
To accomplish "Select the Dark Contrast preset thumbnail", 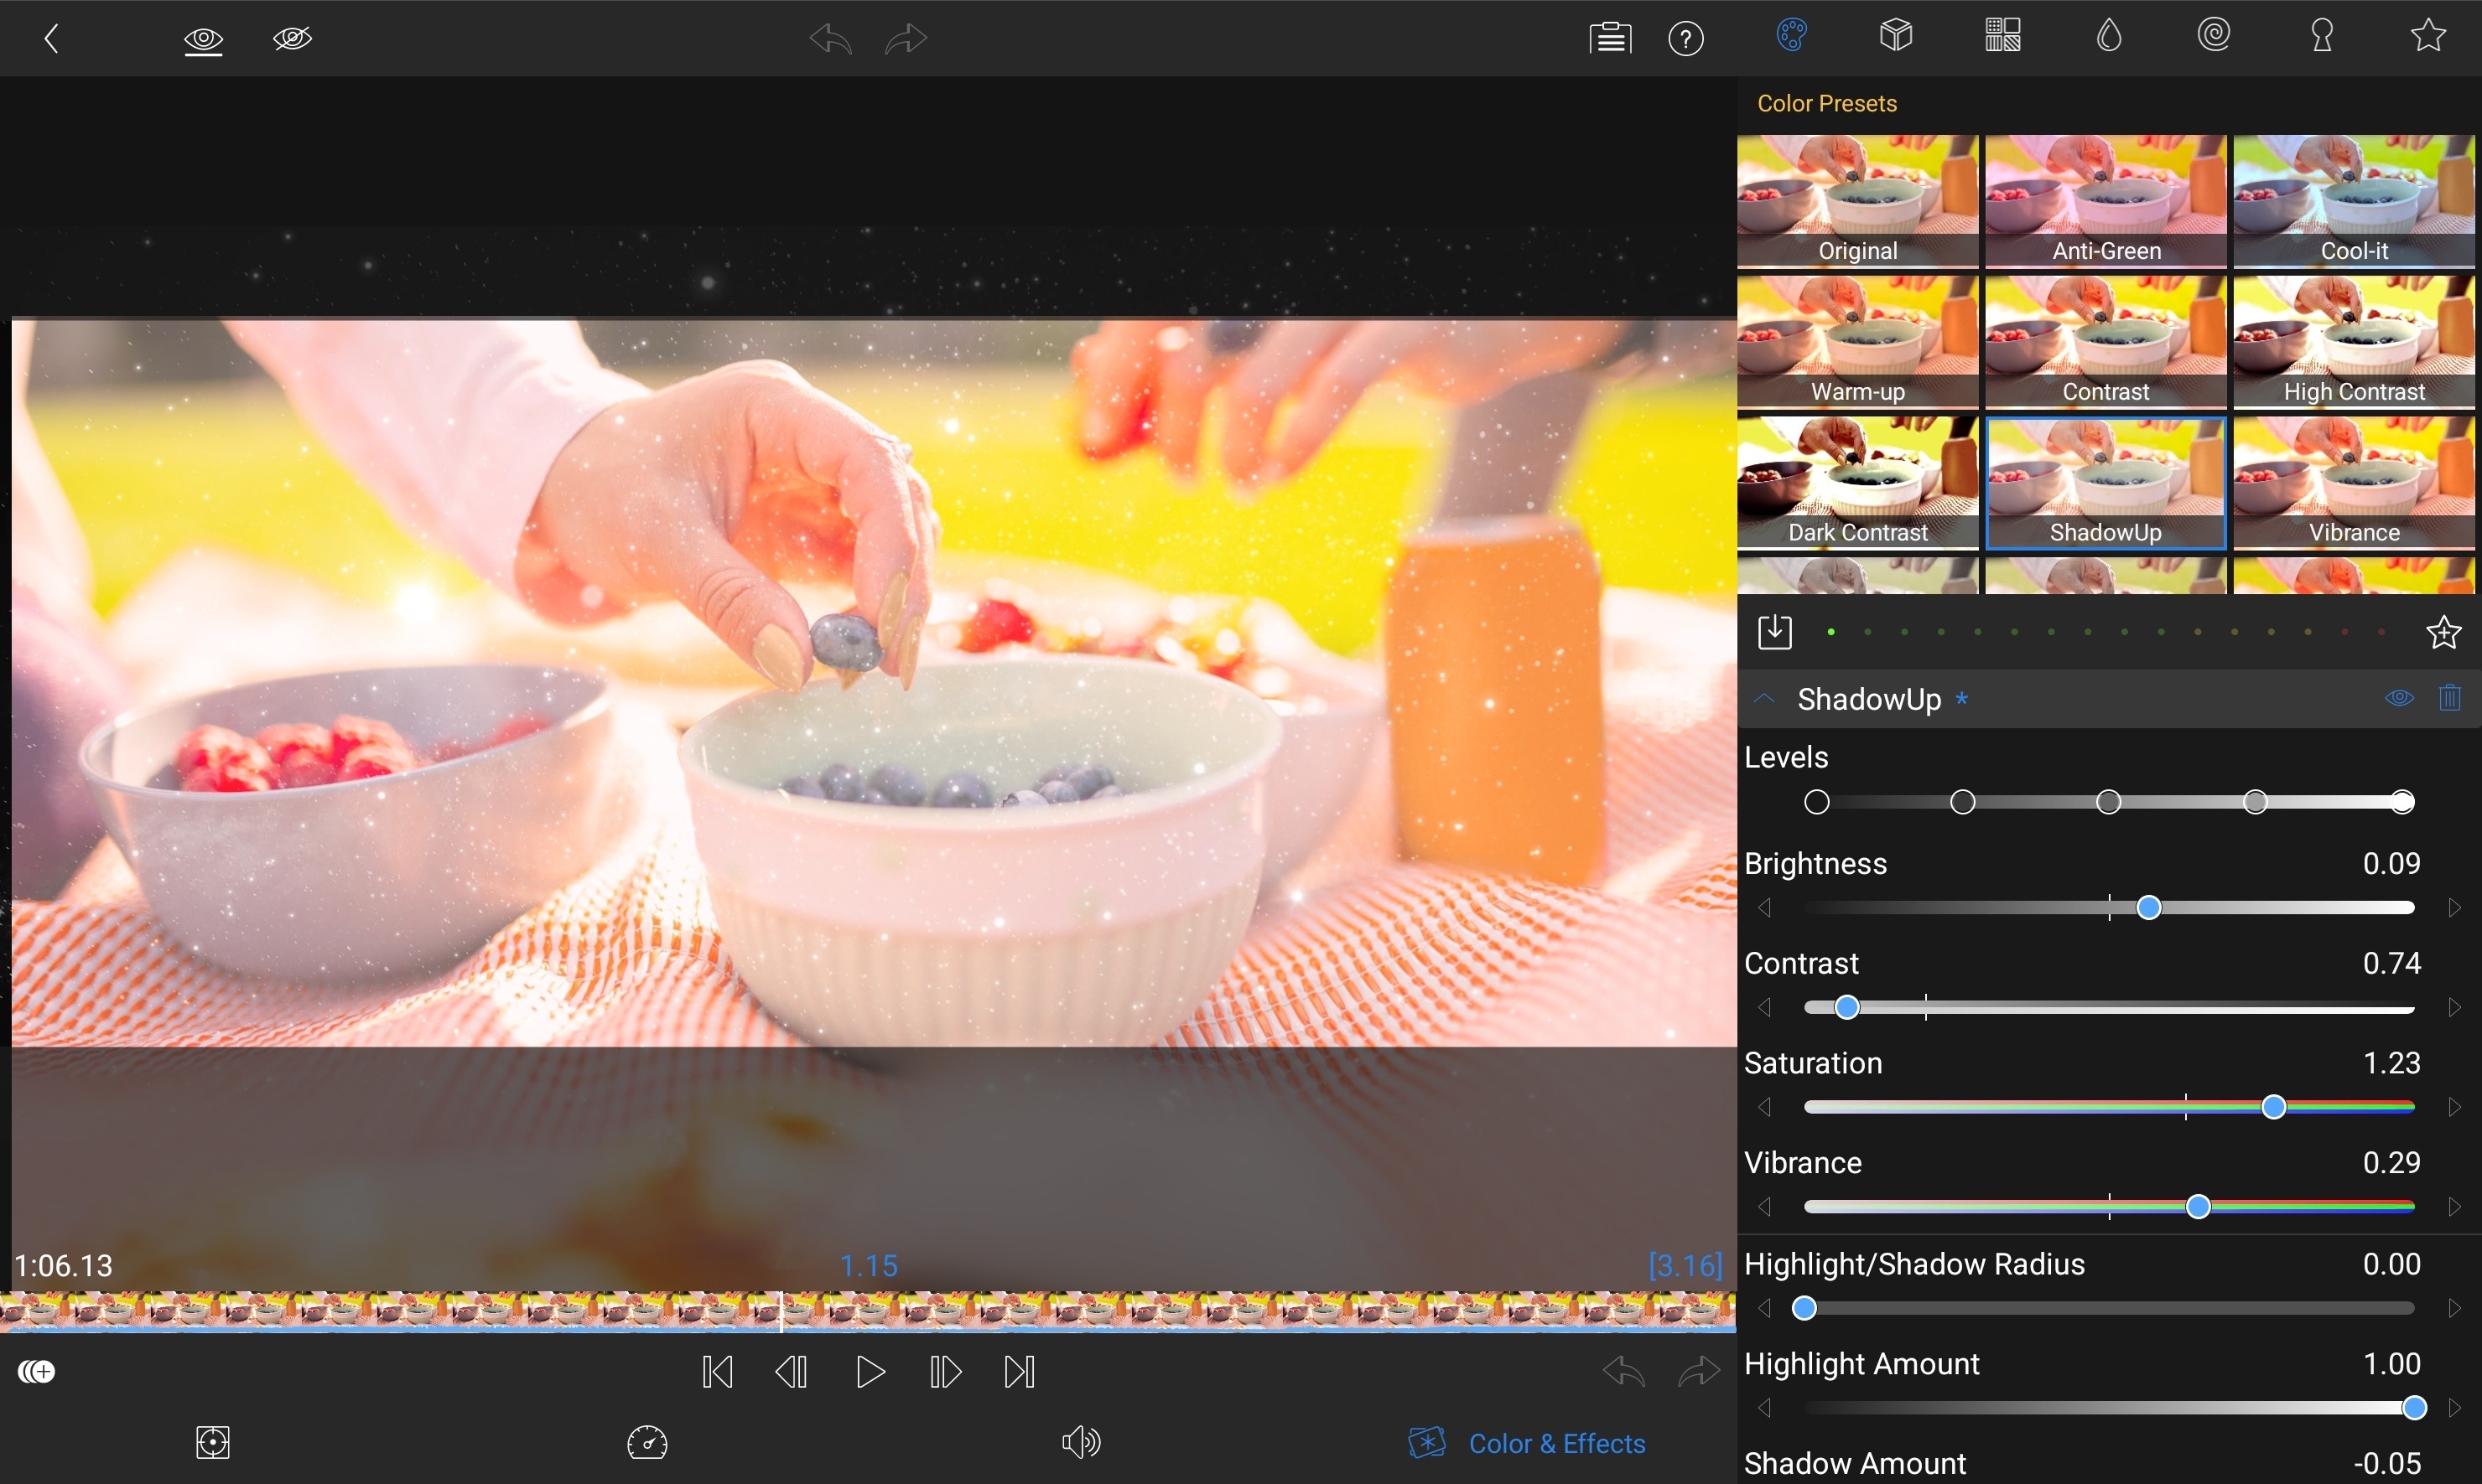I will [1856, 482].
